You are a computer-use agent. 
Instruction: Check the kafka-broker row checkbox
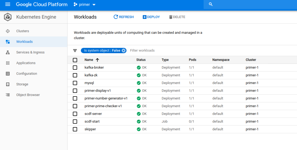coord(75,68)
